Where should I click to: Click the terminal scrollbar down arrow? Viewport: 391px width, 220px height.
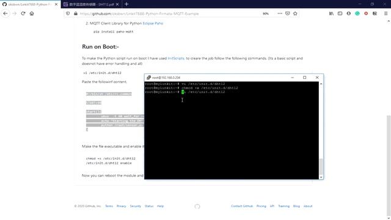(321, 177)
